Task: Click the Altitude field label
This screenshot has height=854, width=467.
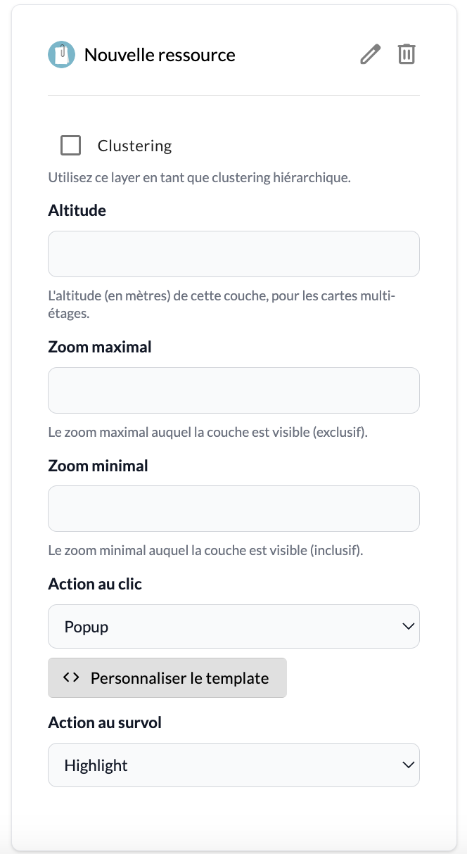Action: (77, 210)
